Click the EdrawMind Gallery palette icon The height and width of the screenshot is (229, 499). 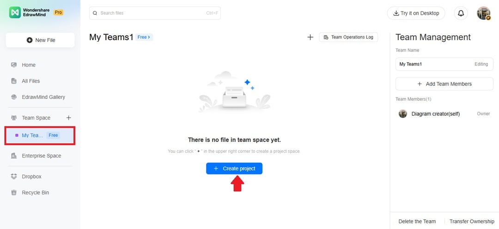point(14,97)
